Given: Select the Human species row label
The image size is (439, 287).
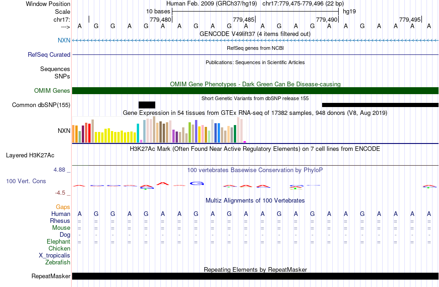Looking at the screenshot, I should point(61,214).
